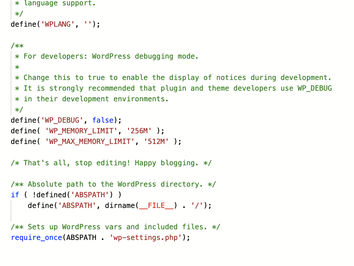Click ABSPATH constant in require_once line

point(81,238)
